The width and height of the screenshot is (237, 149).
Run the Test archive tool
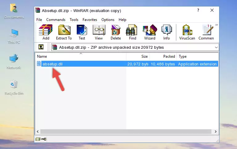coord(82,32)
